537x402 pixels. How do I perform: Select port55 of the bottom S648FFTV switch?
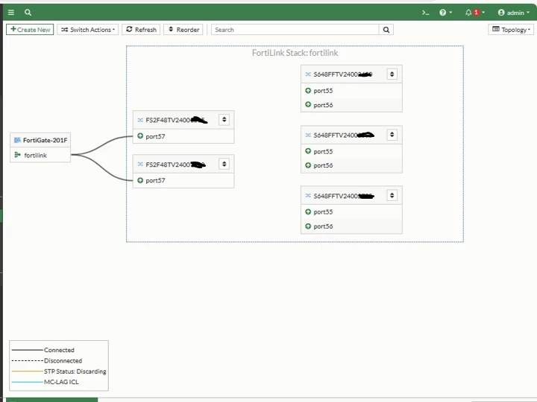(352, 212)
